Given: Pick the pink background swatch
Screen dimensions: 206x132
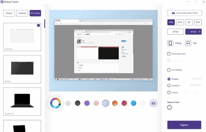Looking at the screenshot, I should tap(96, 103).
